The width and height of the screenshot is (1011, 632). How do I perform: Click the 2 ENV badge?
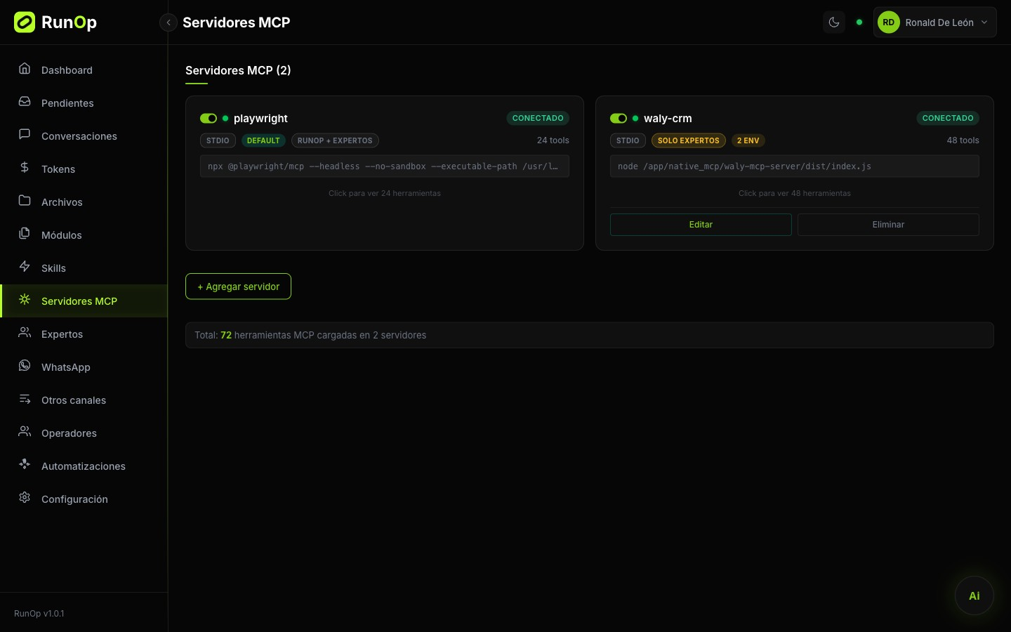click(748, 140)
